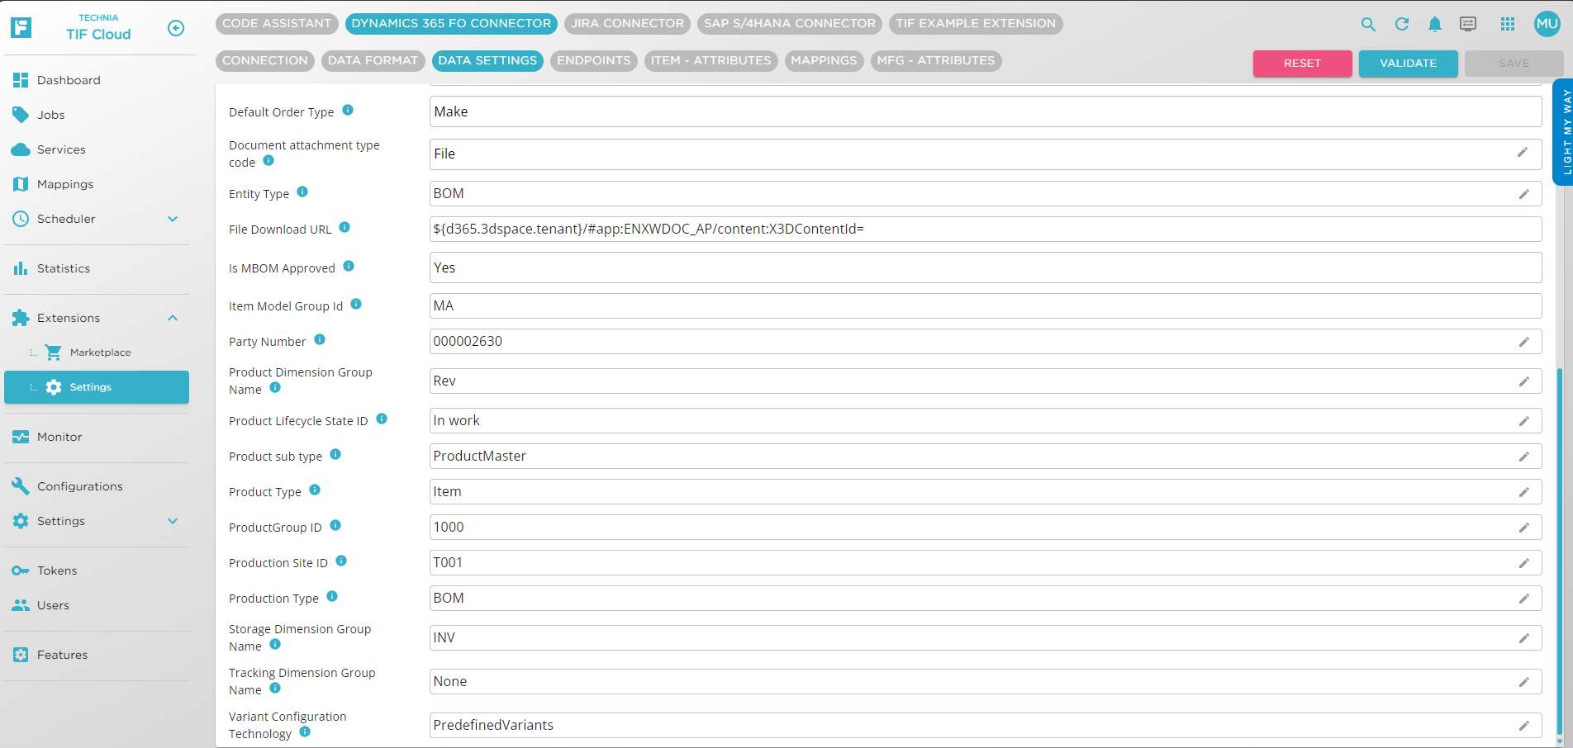The width and height of the screenshot is (1573, 748).
Task: Expand the Settings sidebar chevron
Action: (x=173, y=521)
